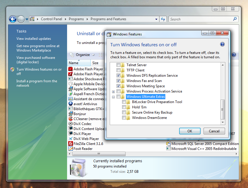Click the Apple Software Update icon
This screenshot has width=248, height=188.
pos(71,89)
